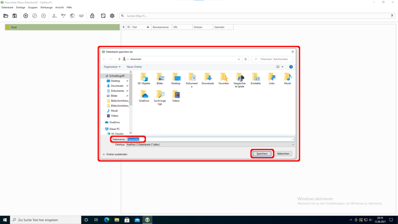Sort entries by Benutzername column header
398x224 pixels.
pos(162,27)
